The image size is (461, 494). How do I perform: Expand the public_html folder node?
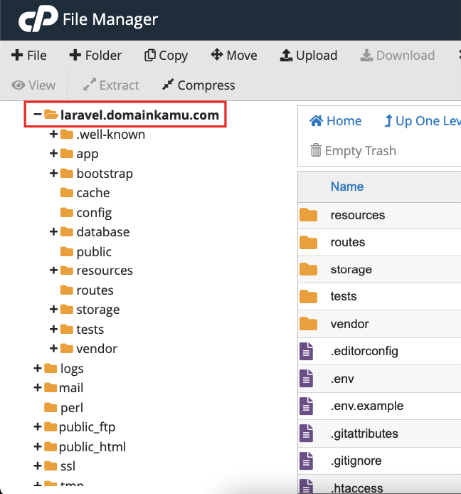(38, 446)
